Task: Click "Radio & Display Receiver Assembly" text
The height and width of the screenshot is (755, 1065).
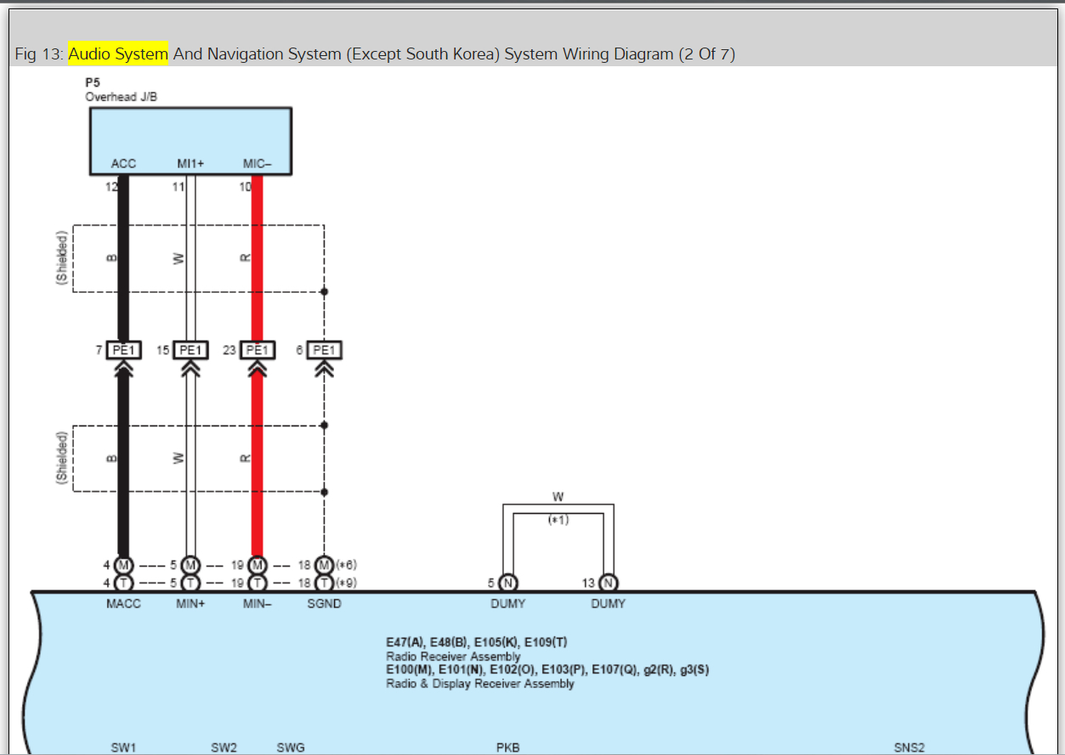Action: (480, 684)
